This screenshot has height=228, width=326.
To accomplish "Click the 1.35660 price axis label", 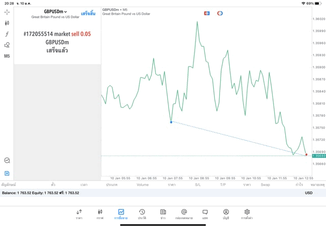I will click(x=319, y=164).
